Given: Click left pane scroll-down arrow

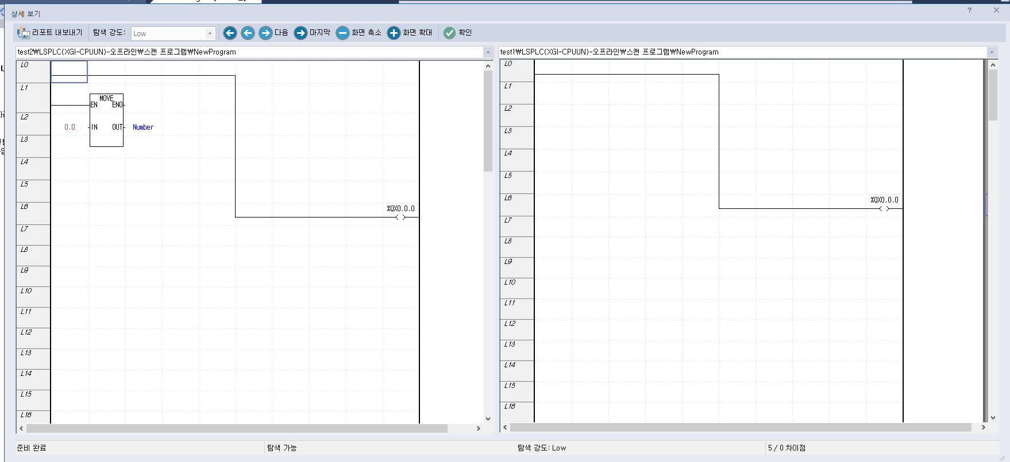Looking at the screenshot, I should pyautogui.click(x=488, y=419).
